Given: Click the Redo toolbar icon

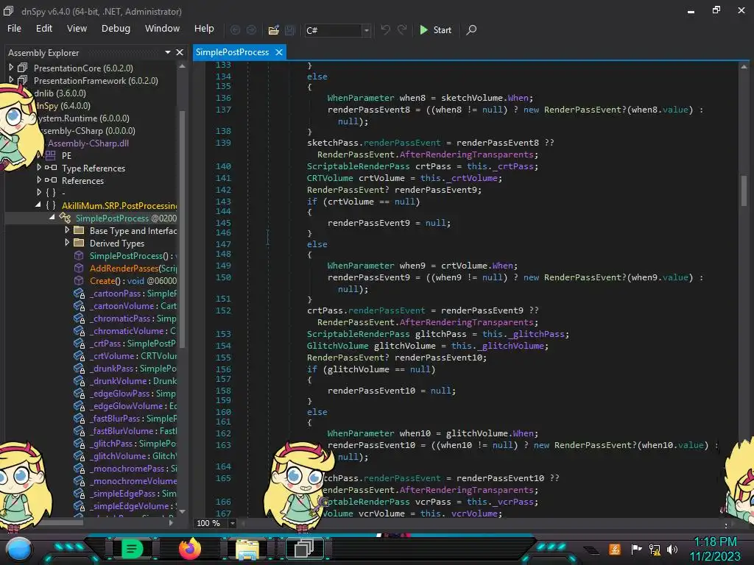Looking at the screenshot, I should 402,29.
